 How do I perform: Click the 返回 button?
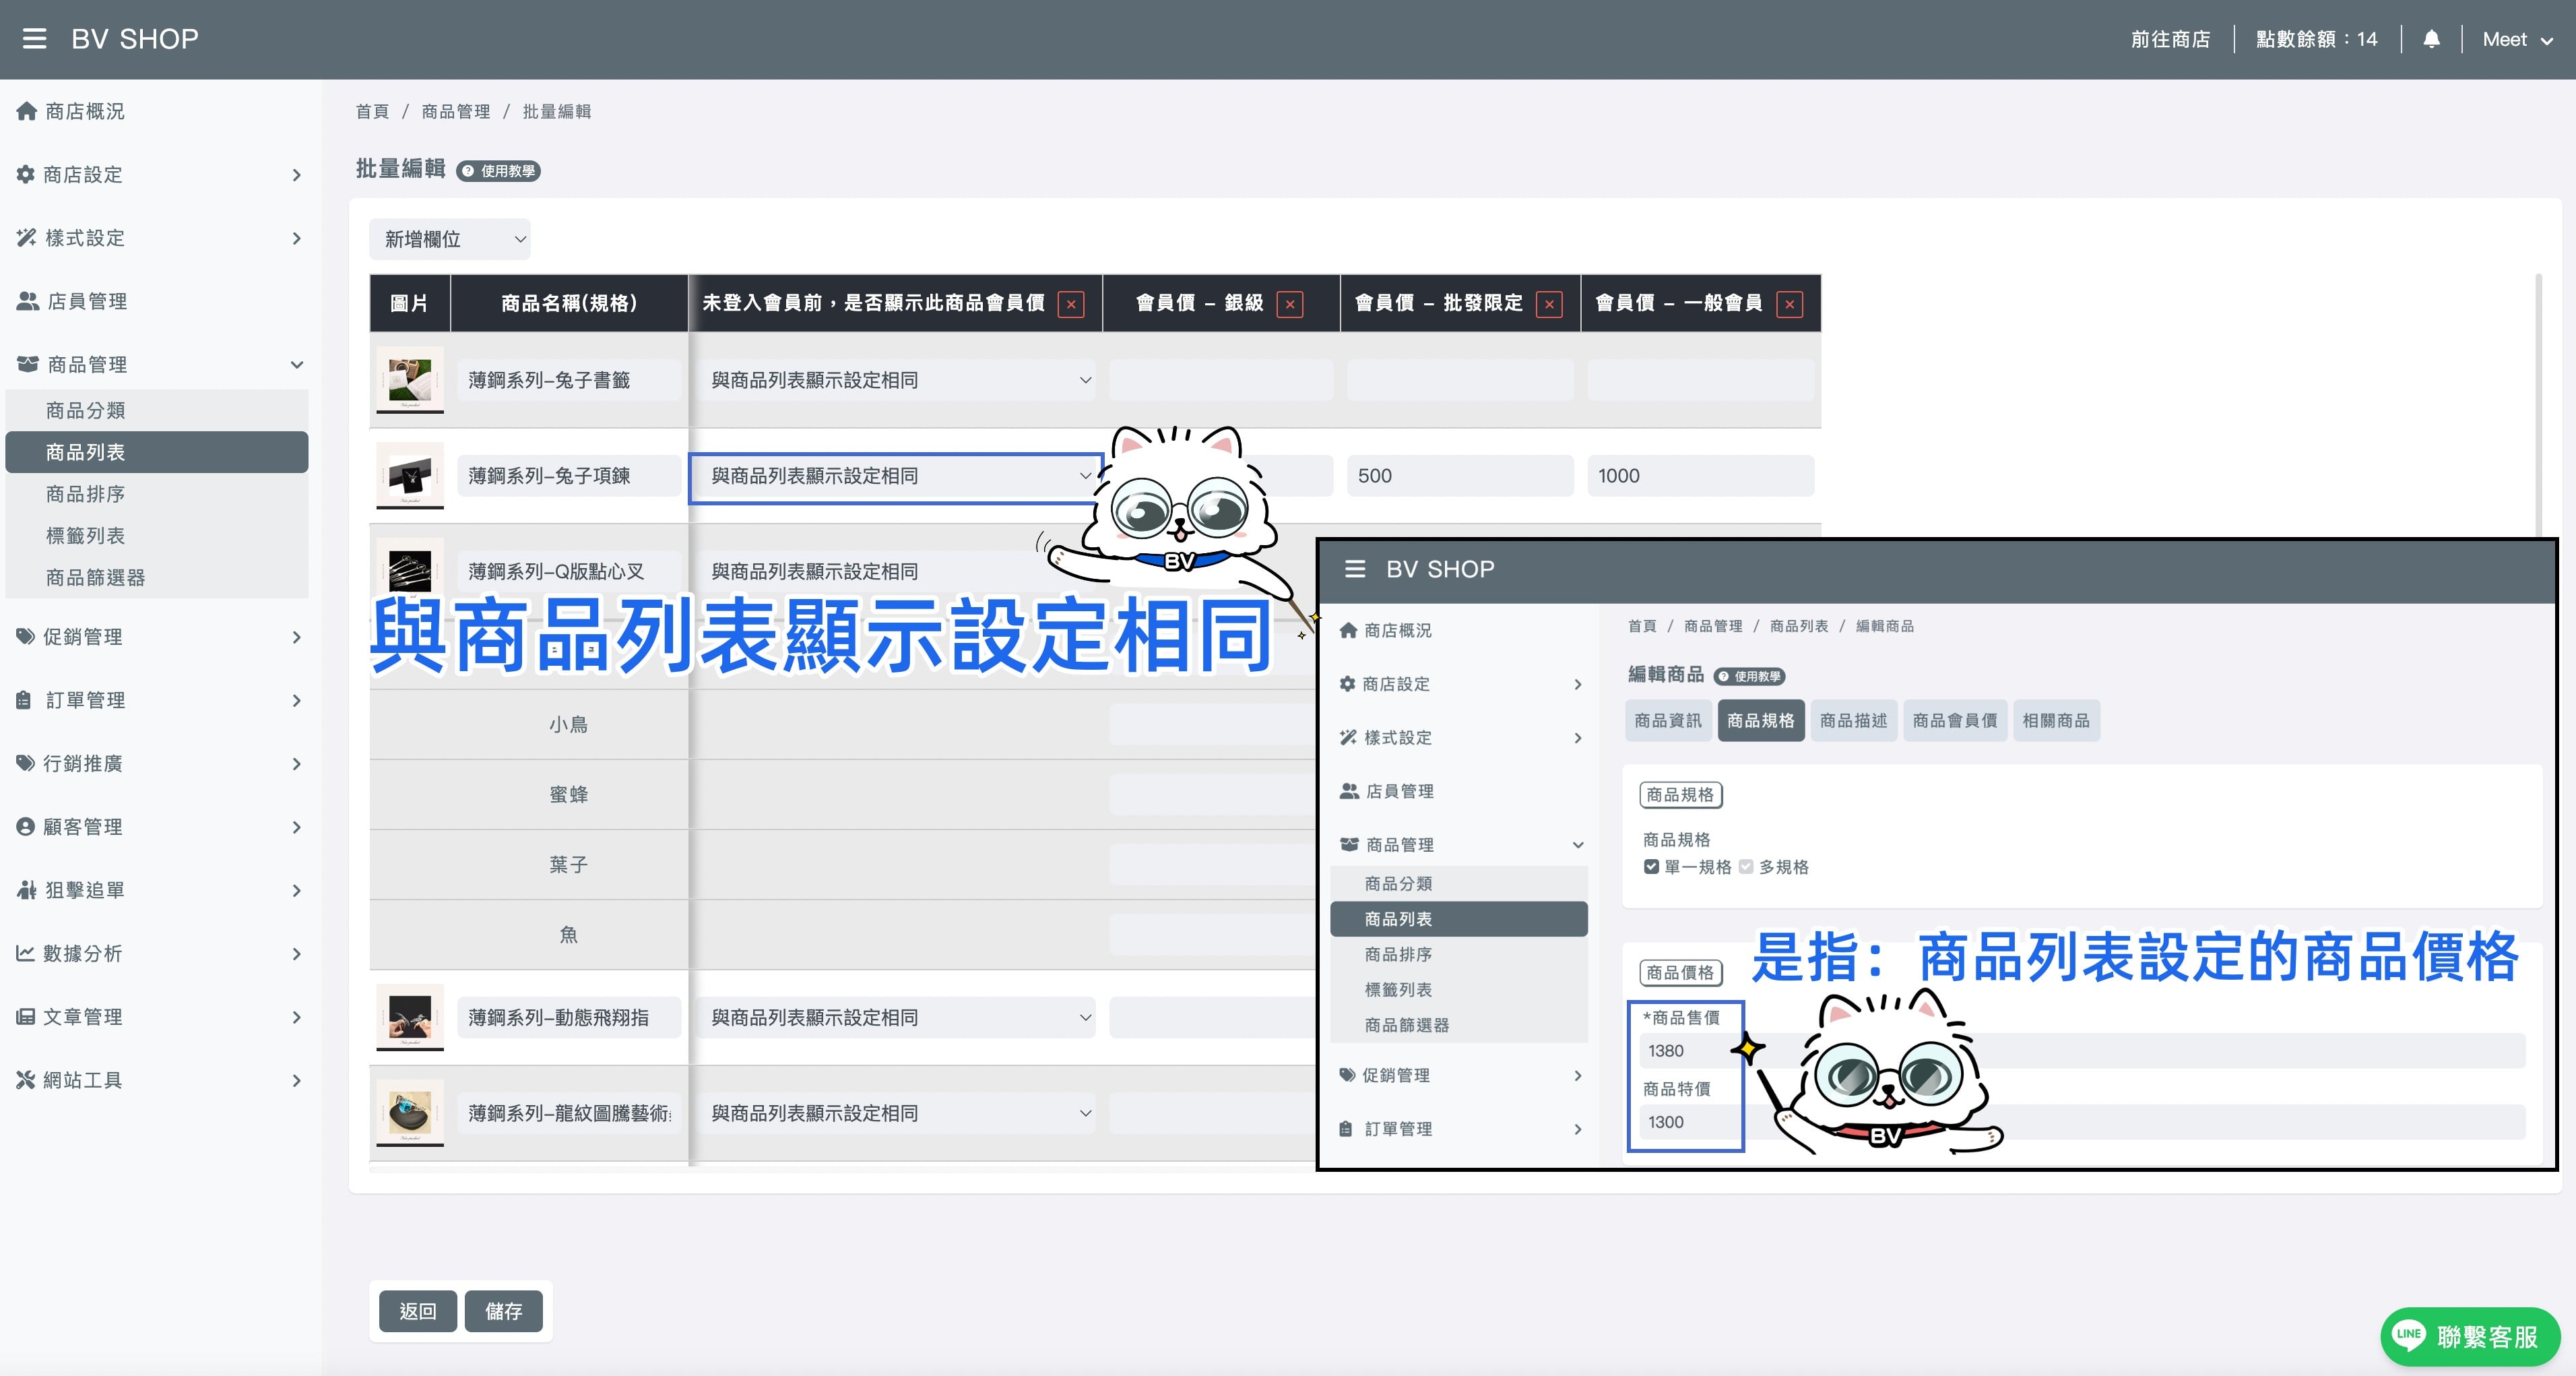pyautogui.click(x=418, y=1311)
